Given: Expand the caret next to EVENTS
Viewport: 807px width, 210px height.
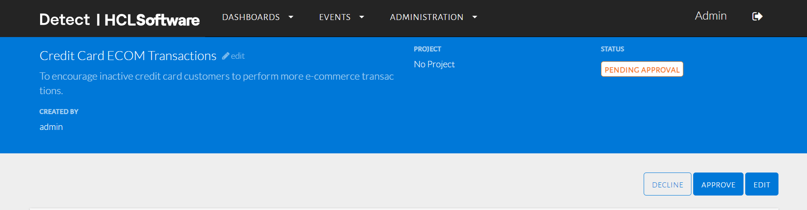Looking at the screenshot, I should [x=362, y=17].
